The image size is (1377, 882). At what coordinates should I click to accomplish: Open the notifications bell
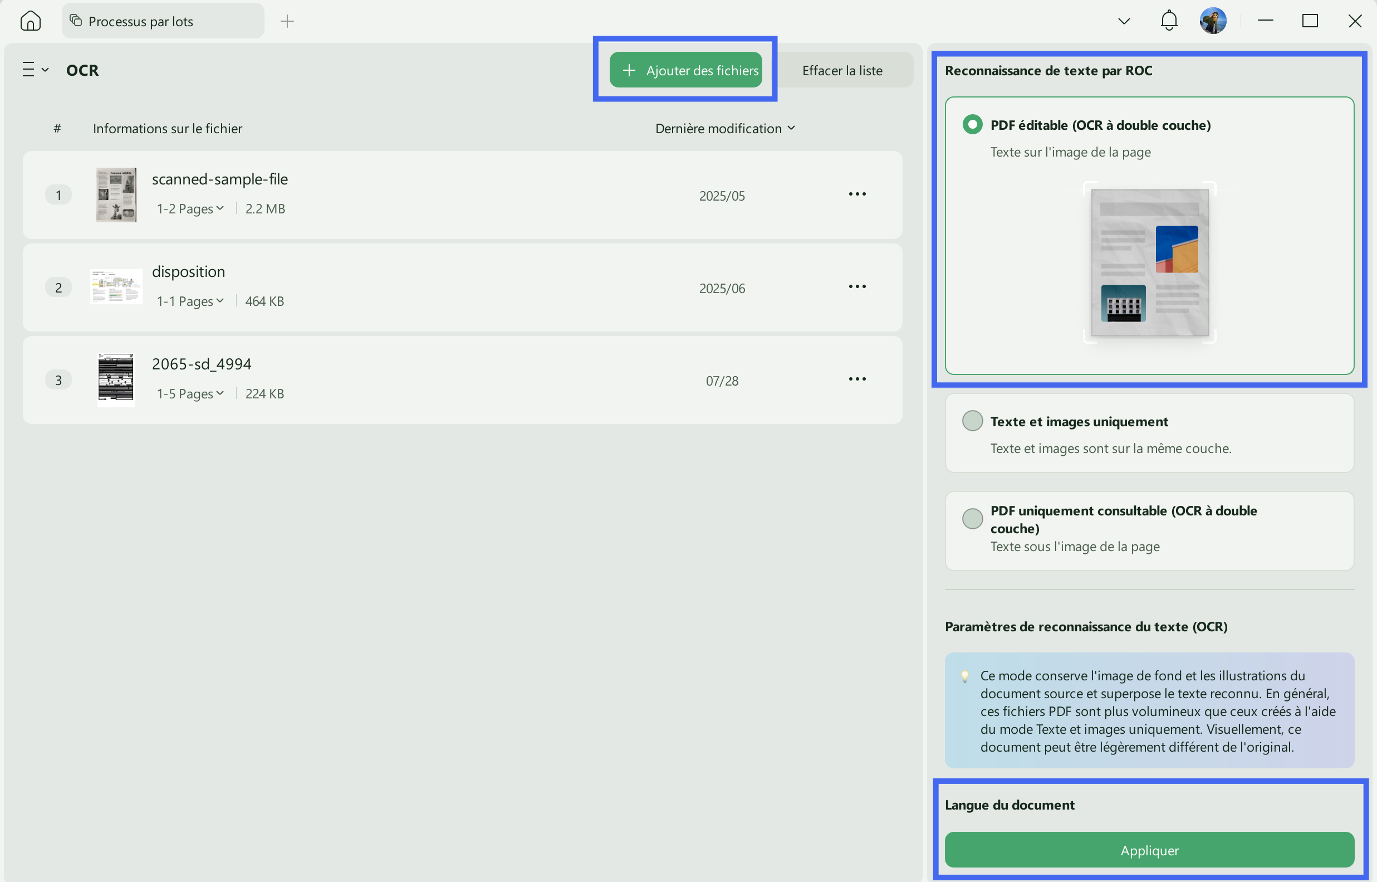[x=1169, y=21]
